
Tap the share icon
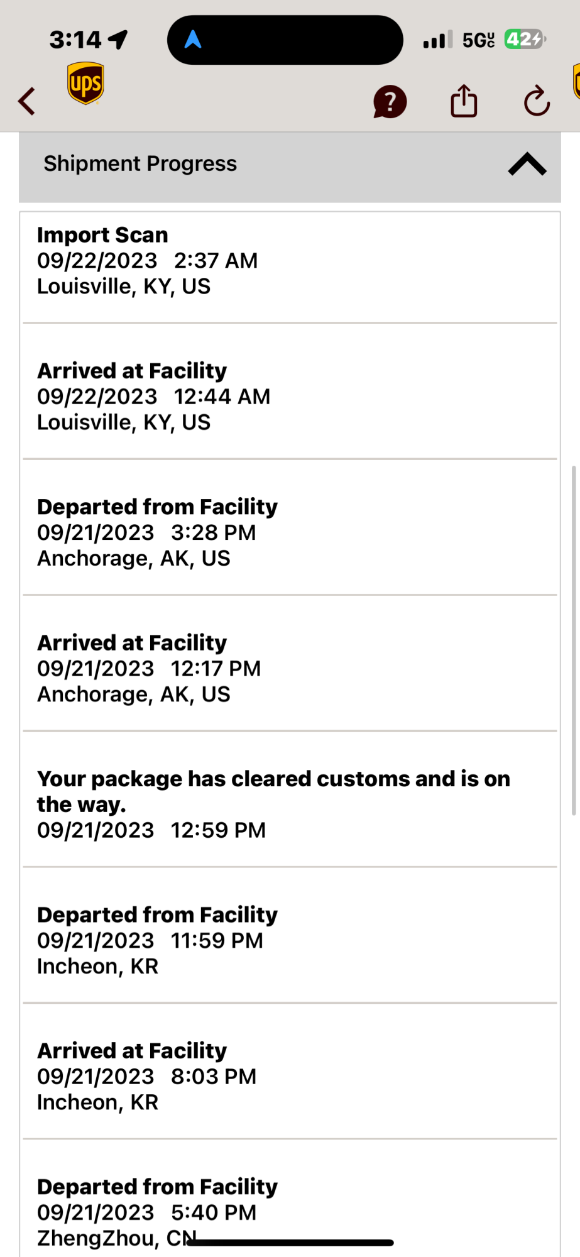pyautogui.click(x=464, y=101)
